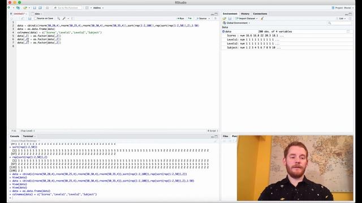Open the Addins dropdown menu

coord(98,8)
